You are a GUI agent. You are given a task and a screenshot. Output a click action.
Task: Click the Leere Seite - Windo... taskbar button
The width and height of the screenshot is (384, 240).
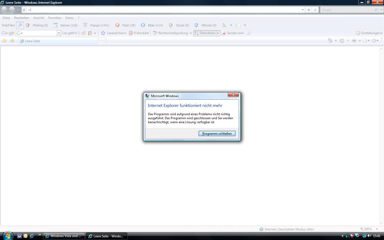[107, 236]
